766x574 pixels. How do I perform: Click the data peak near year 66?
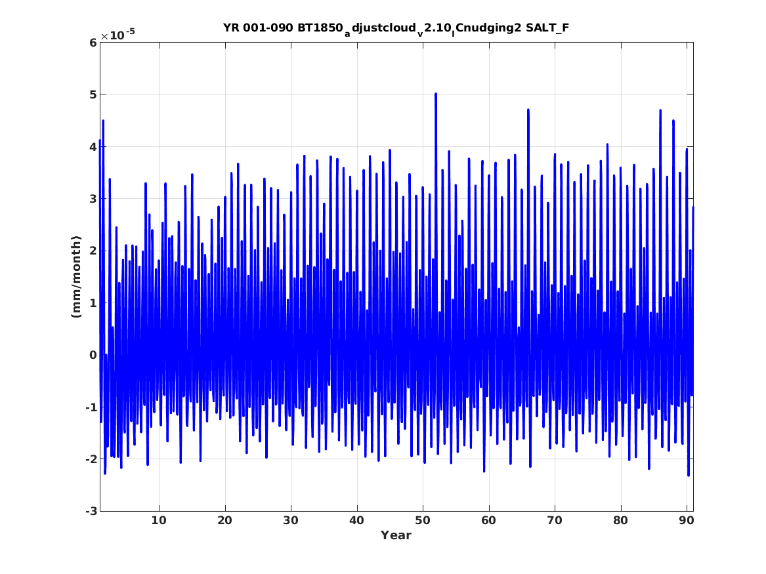point(528,110)
